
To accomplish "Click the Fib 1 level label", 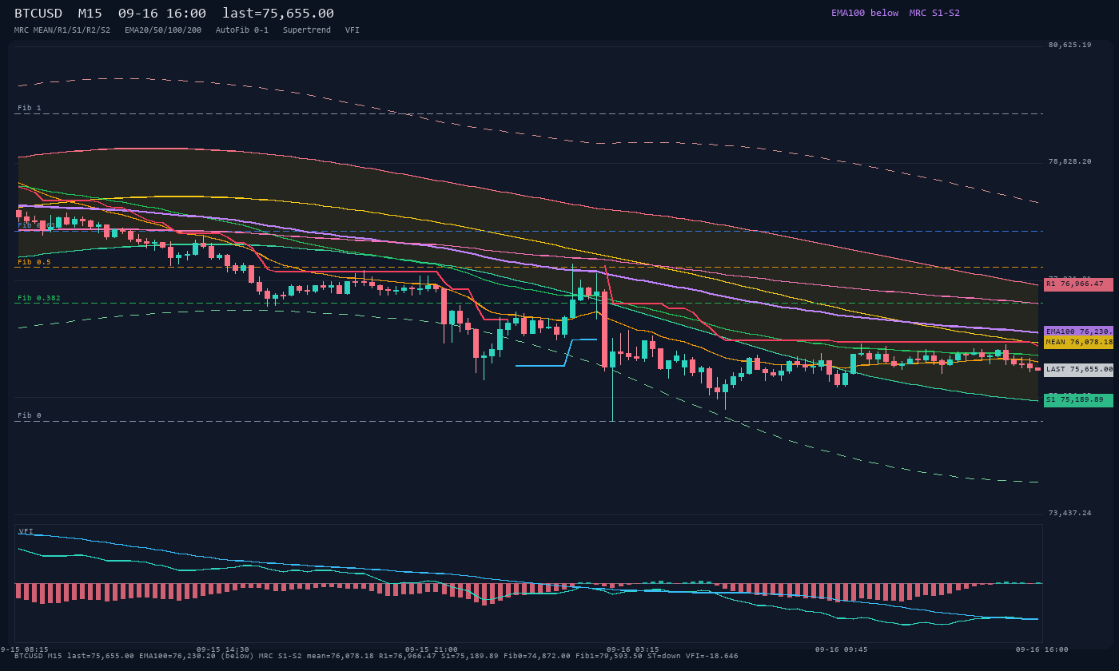I will tap(29, 108).
